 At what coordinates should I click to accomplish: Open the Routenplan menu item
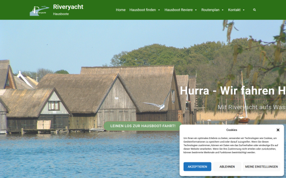tap(210, 10)
